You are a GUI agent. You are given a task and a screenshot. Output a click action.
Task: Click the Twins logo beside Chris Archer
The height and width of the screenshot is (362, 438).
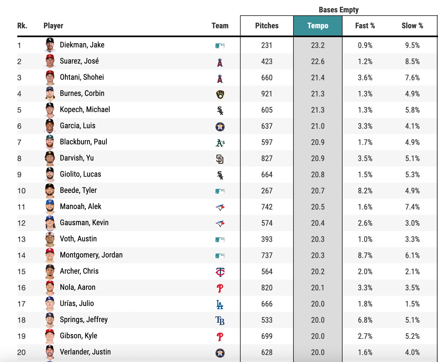point(220,272)
